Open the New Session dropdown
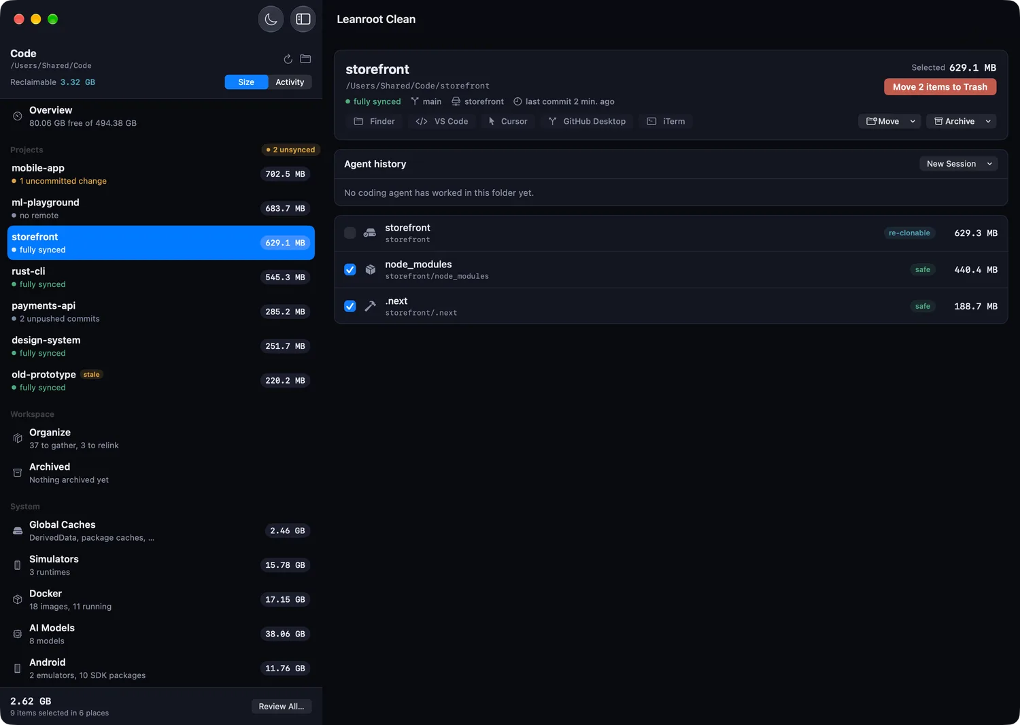 [958, 164]
